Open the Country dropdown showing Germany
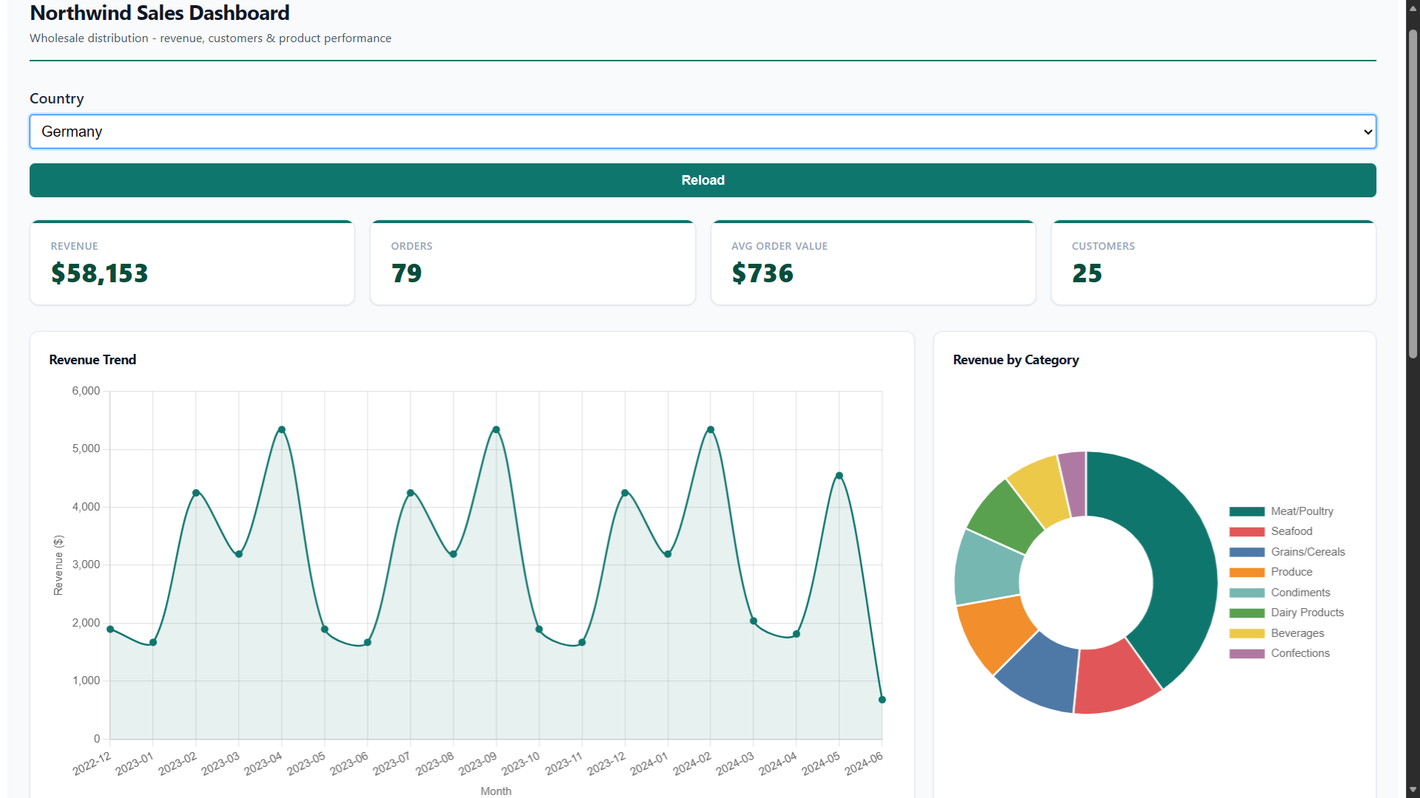Screen dimensions: 1420x798 [702, 132]
